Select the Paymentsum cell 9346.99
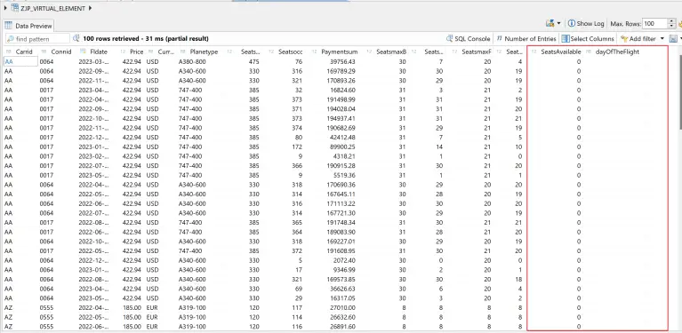Viewport: 682px width, 333px height. pyautogui.click(x=344, y=270)
